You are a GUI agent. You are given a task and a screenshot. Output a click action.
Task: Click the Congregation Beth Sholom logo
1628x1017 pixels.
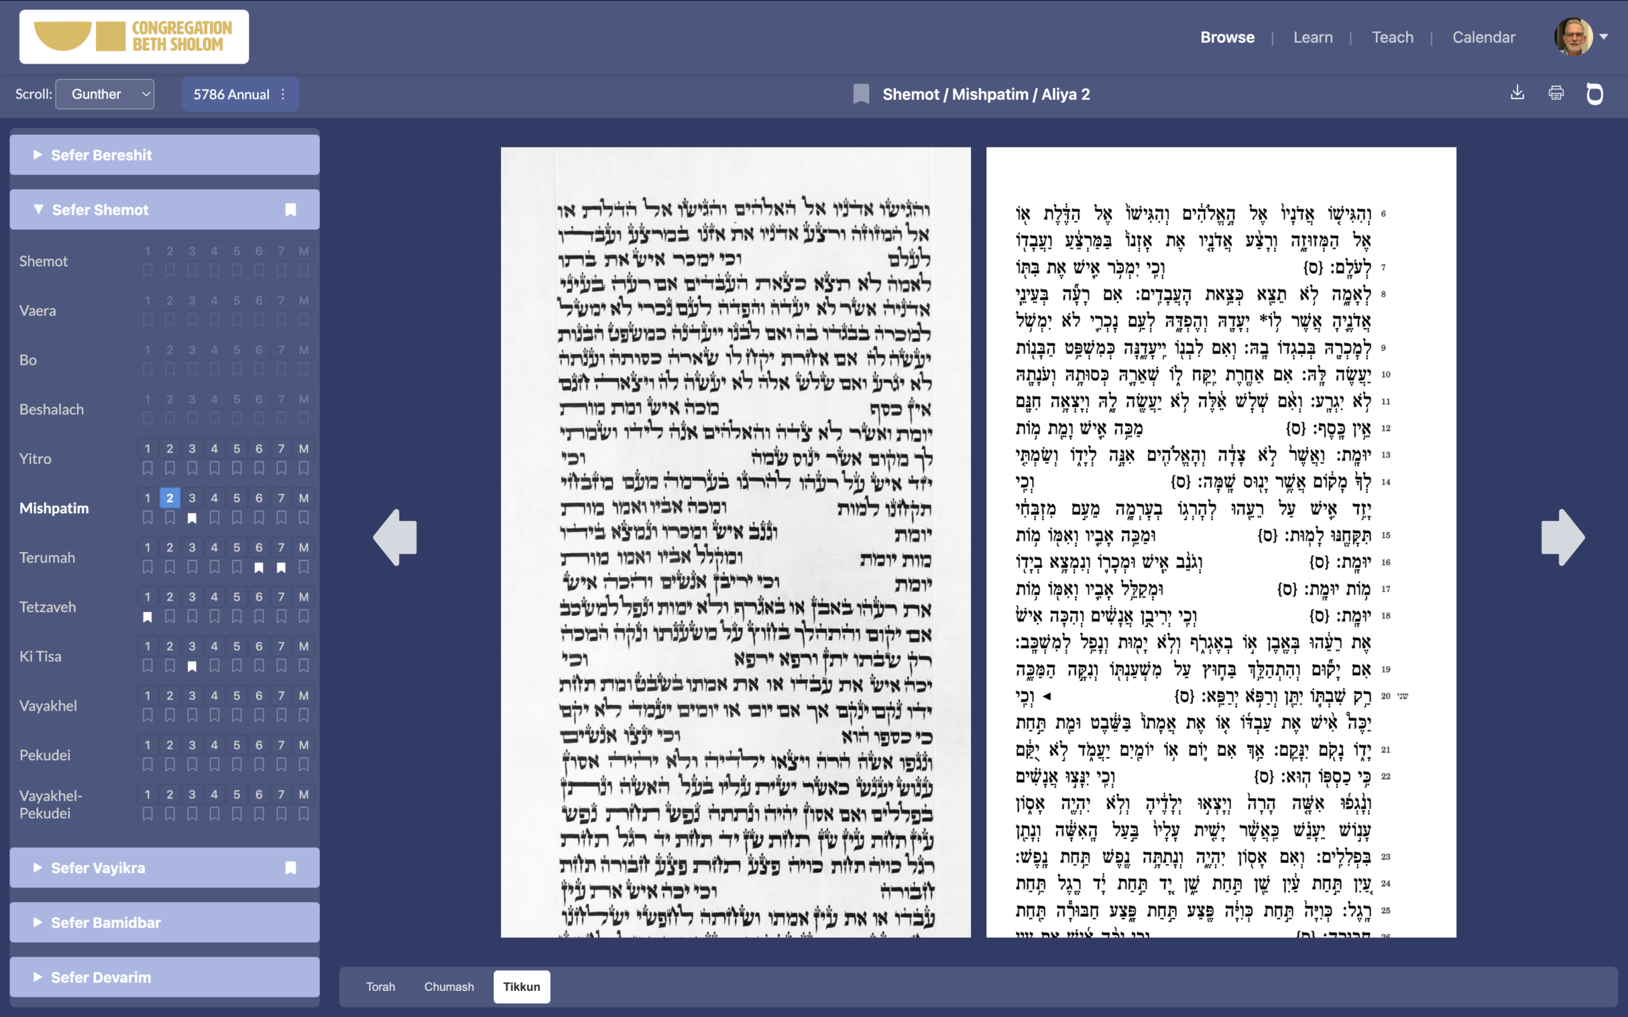(134, 36)
